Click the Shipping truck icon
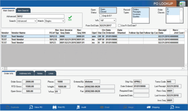 tap(149, 107)
